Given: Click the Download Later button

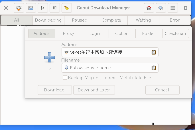Looking at the screenshot, I should pyautogui.click(x=94, y=90).
